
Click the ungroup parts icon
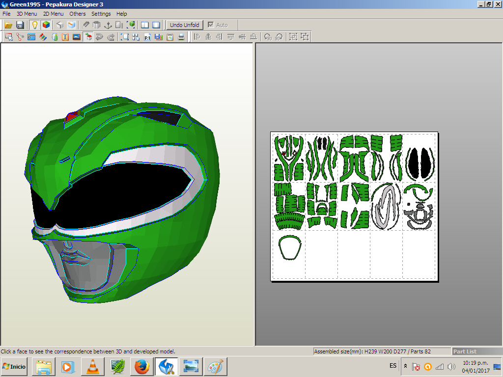[305, 37]
